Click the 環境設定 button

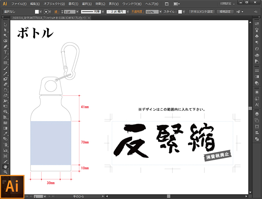coord(226,12)
